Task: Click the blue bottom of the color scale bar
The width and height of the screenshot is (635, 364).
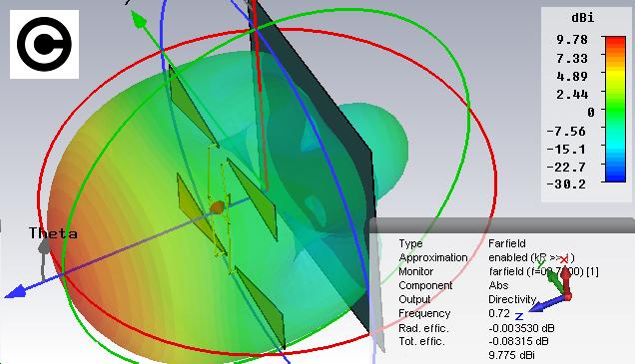Action: pyautogui.click(x=615, y=177)
